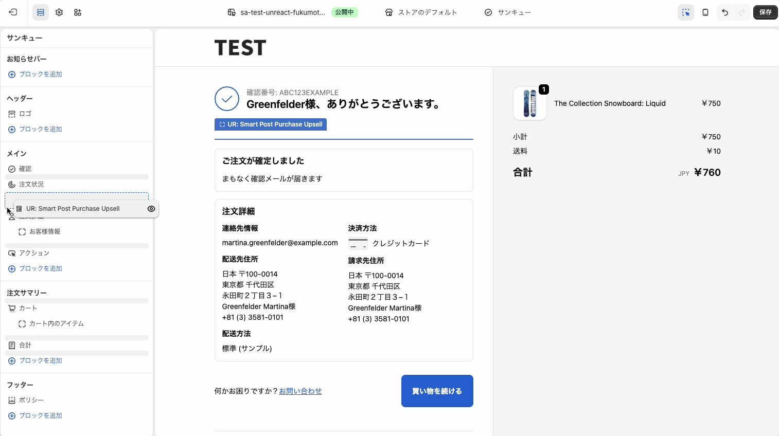Viewport: 779px width, 436px height.
Task: Click the redo arrow icon
Action: (742, 12)
